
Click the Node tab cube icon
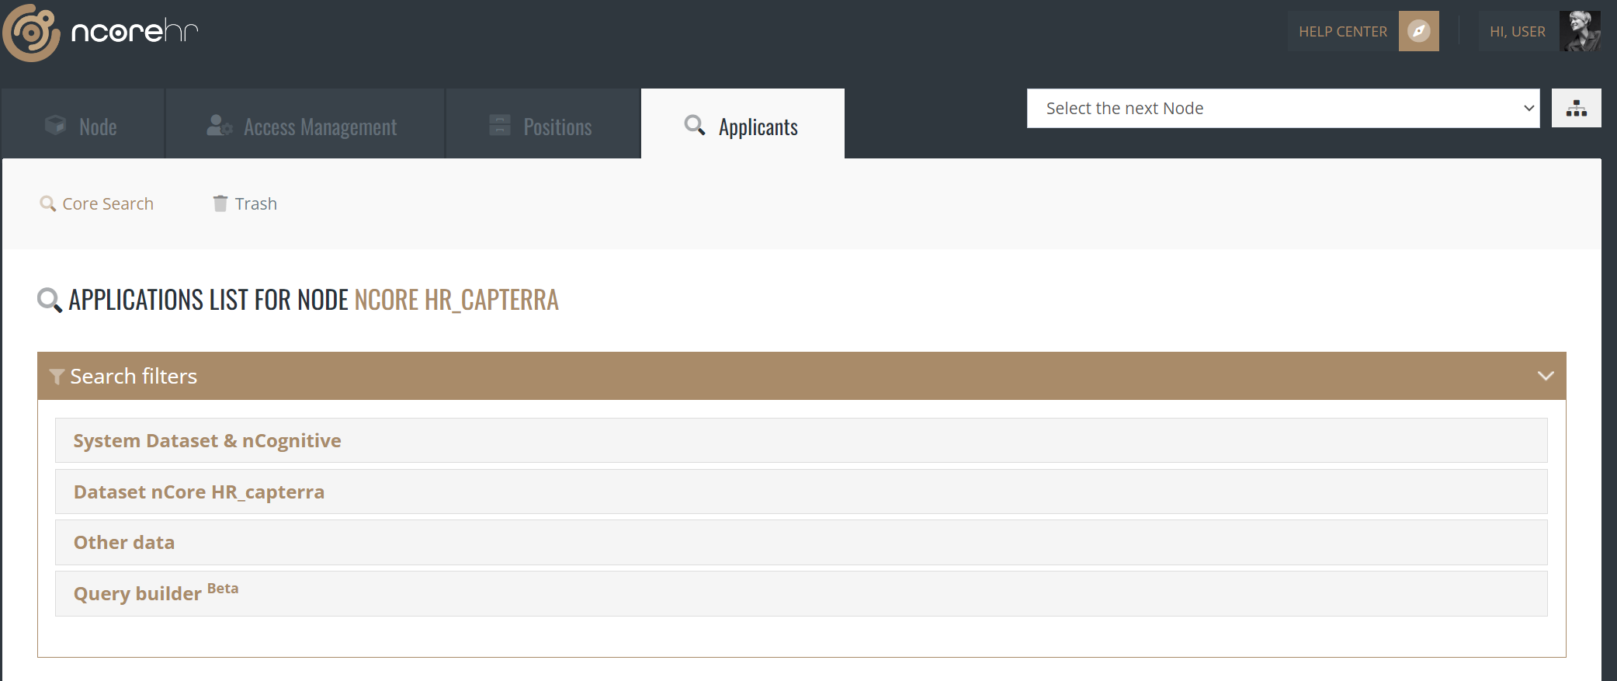56,125
